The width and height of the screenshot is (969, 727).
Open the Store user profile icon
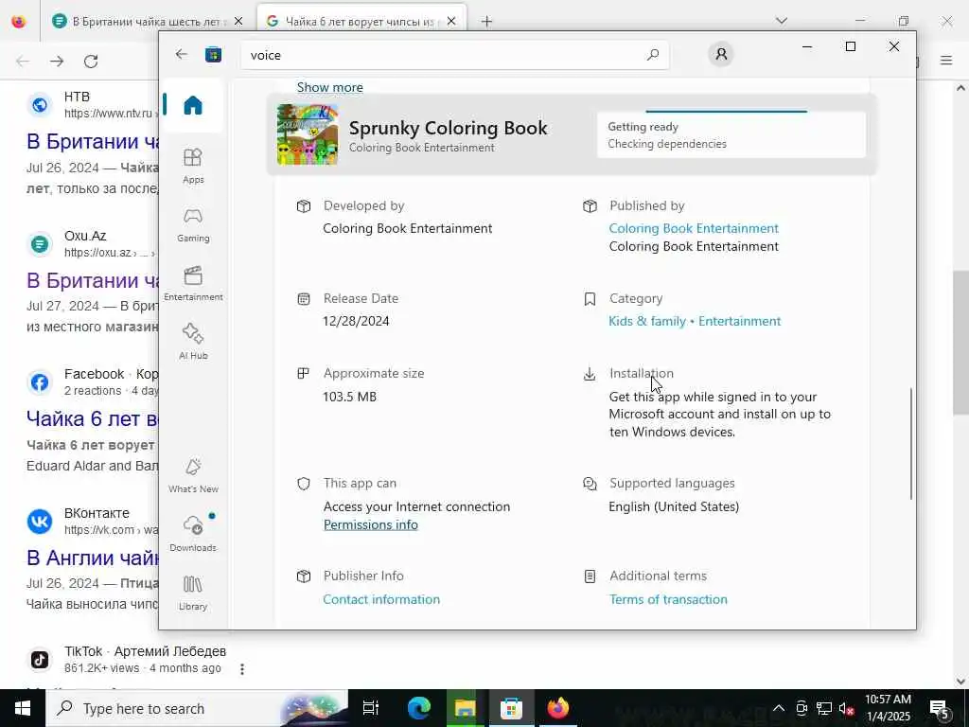pyautogui.click(x=721, y=54)
